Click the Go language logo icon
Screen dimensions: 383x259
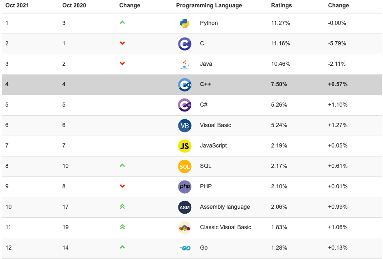185,248
